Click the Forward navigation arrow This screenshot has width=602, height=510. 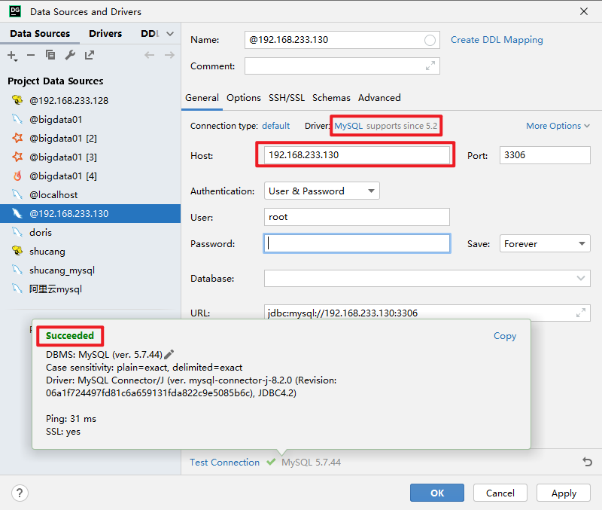[x=169, y=55]
